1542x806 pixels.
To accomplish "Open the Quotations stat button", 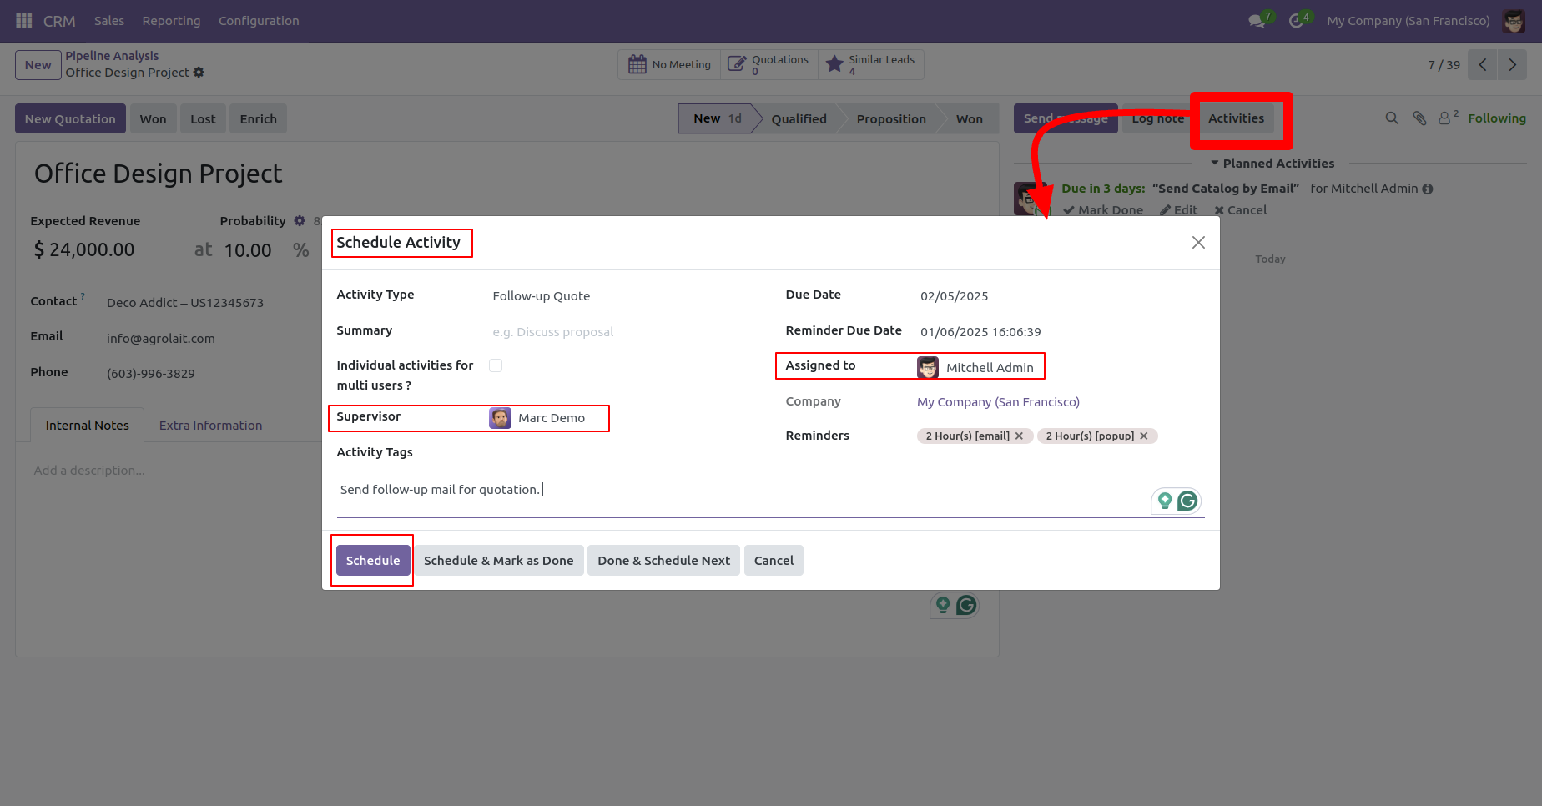I will 768,65.
